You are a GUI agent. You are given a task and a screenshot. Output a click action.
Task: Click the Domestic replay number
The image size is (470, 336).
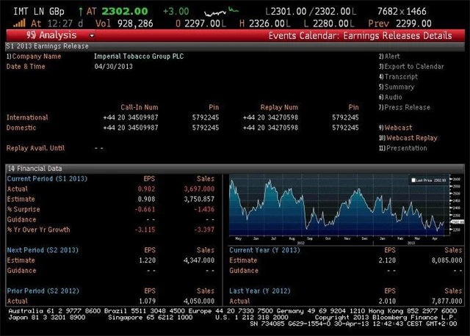tap(270, 128)
